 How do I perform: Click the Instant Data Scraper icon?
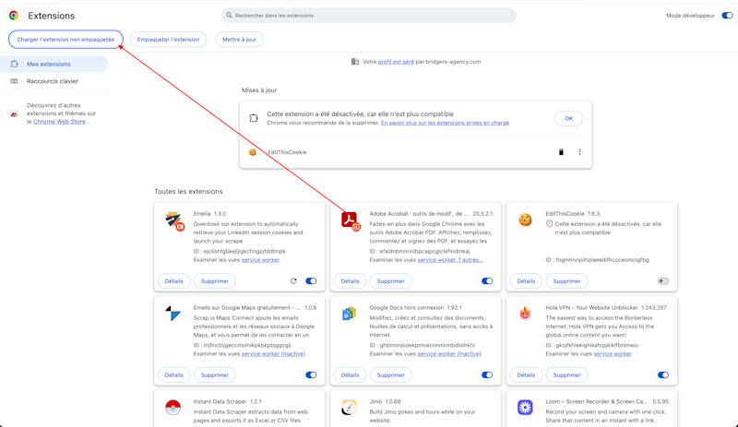click(173, 407)
